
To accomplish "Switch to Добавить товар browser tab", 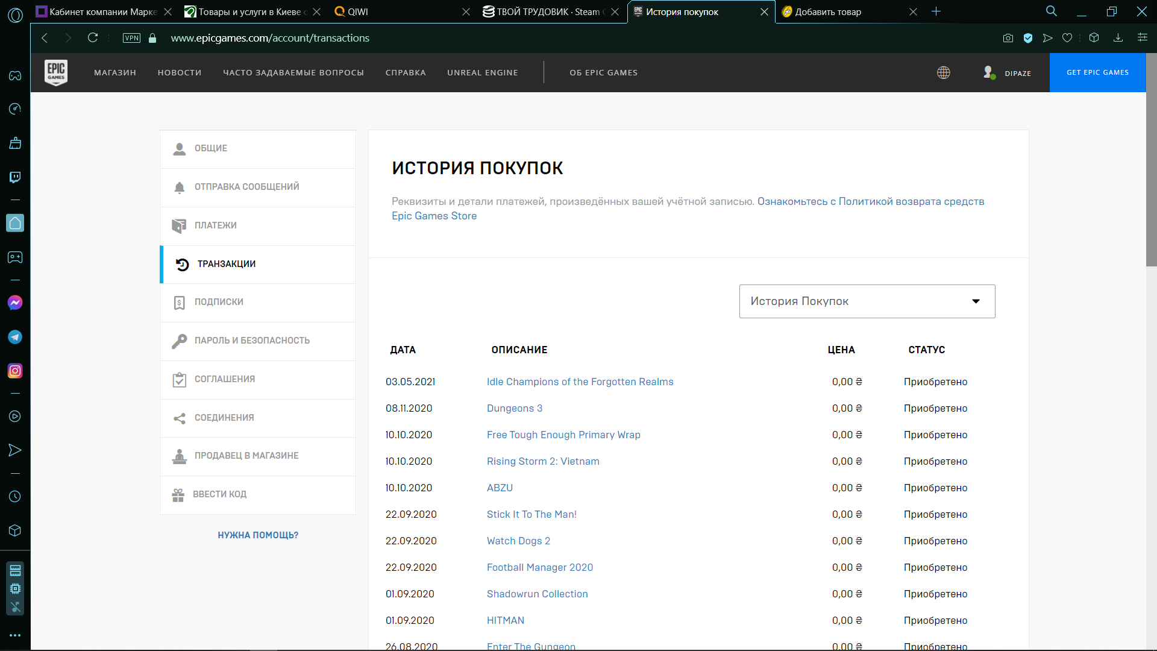I will click(849, 11).
